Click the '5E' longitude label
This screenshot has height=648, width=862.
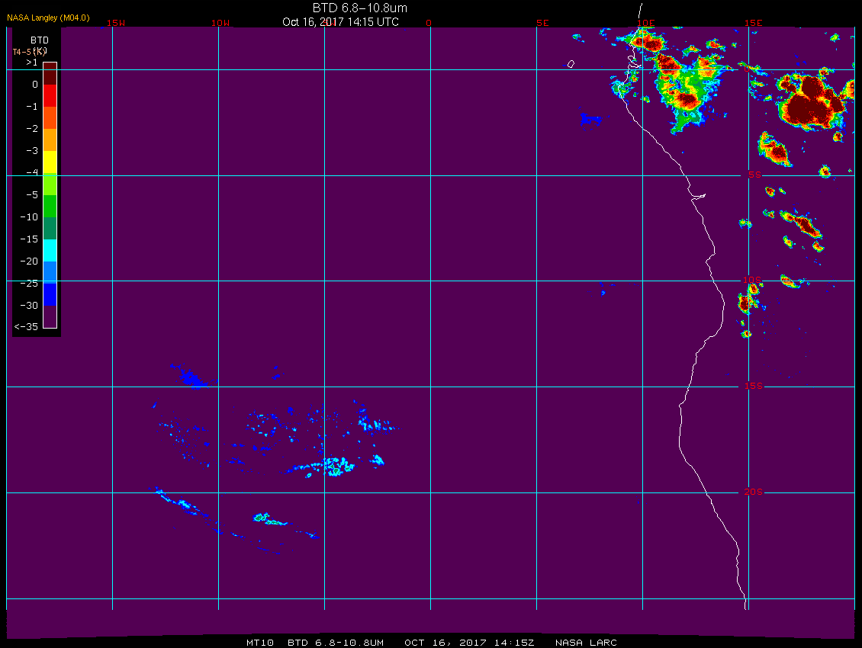[542, 23]
